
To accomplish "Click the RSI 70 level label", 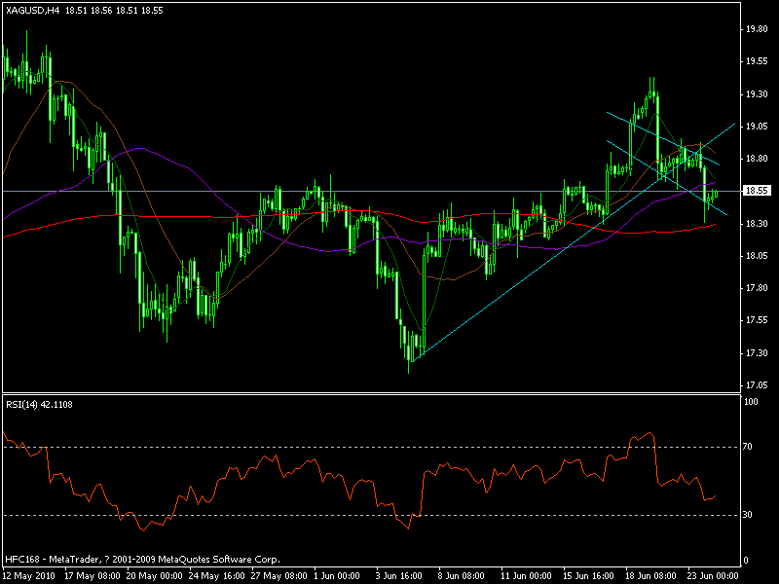I will 747,447.
